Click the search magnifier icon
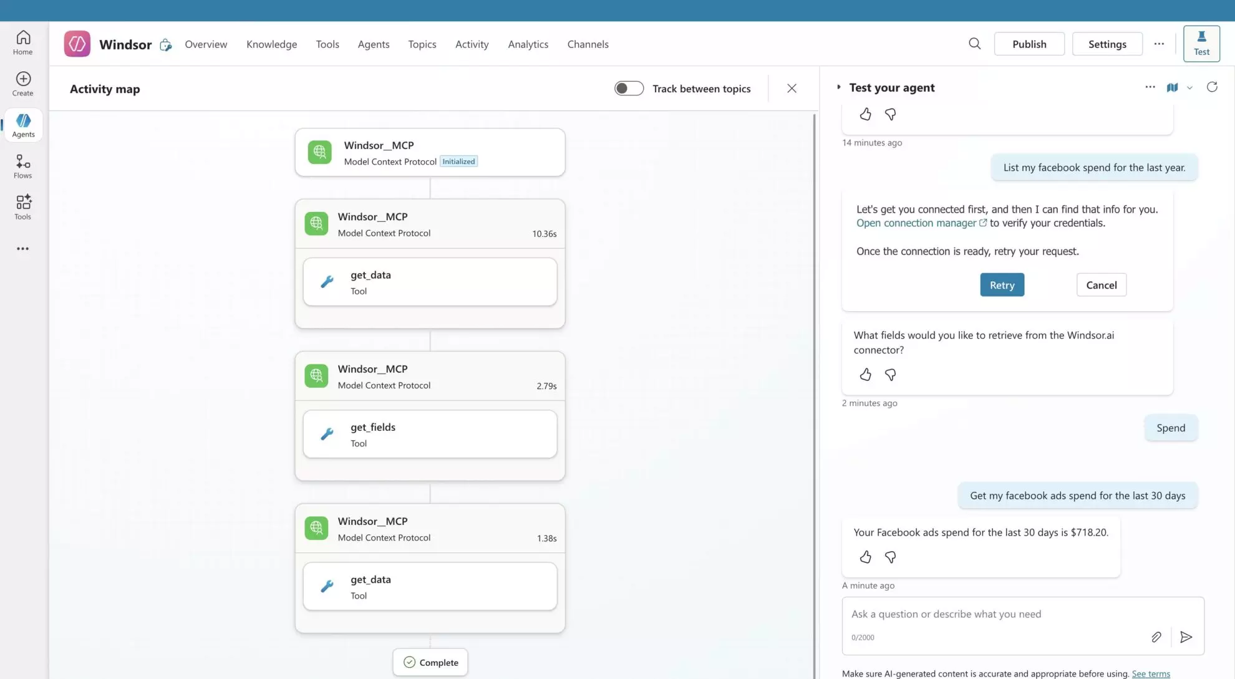Viewport: 1235px width, 679px height. coord(974,44)
